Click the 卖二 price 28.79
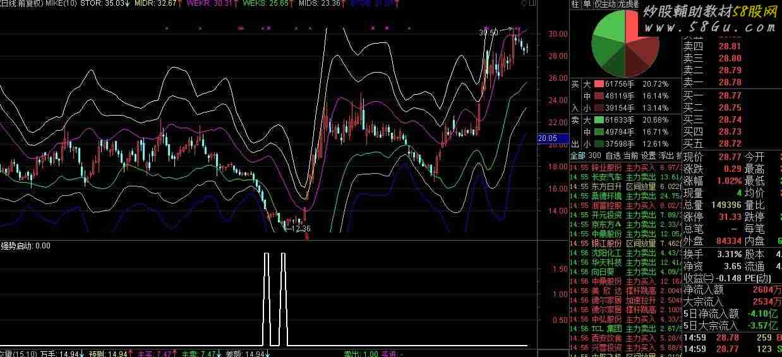782x357 pixels. click(x=729, y=70)
